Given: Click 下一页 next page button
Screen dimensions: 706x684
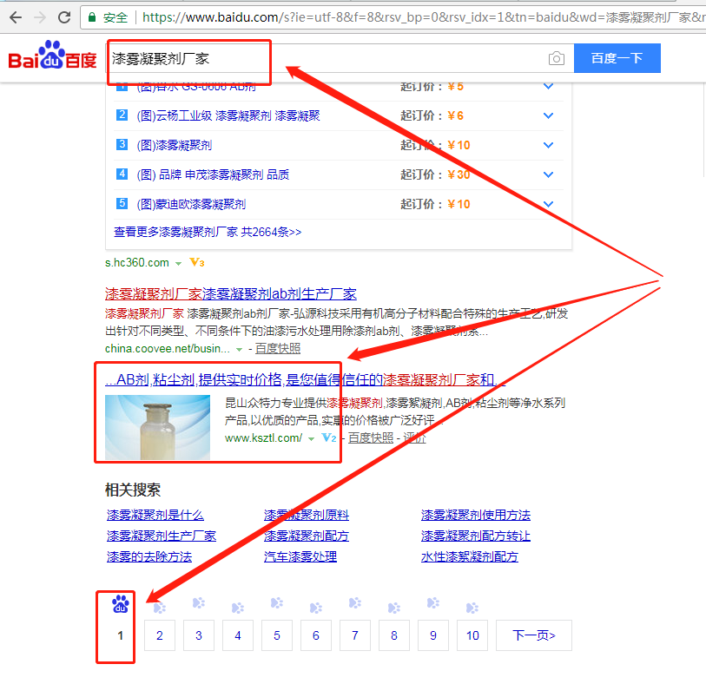Looking at the screenshot, I should (533, 635).
